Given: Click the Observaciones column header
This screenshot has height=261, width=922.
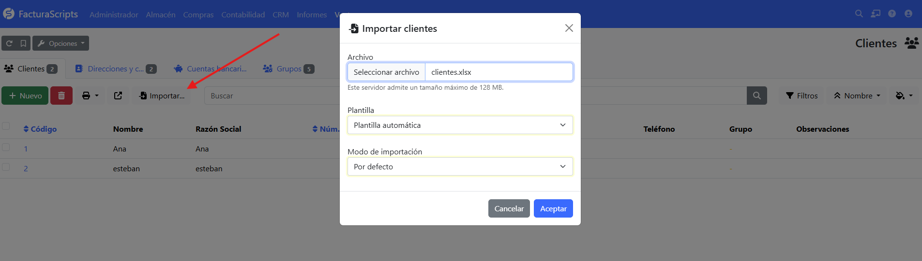Looking at the screenshot, I should (822, 129).
